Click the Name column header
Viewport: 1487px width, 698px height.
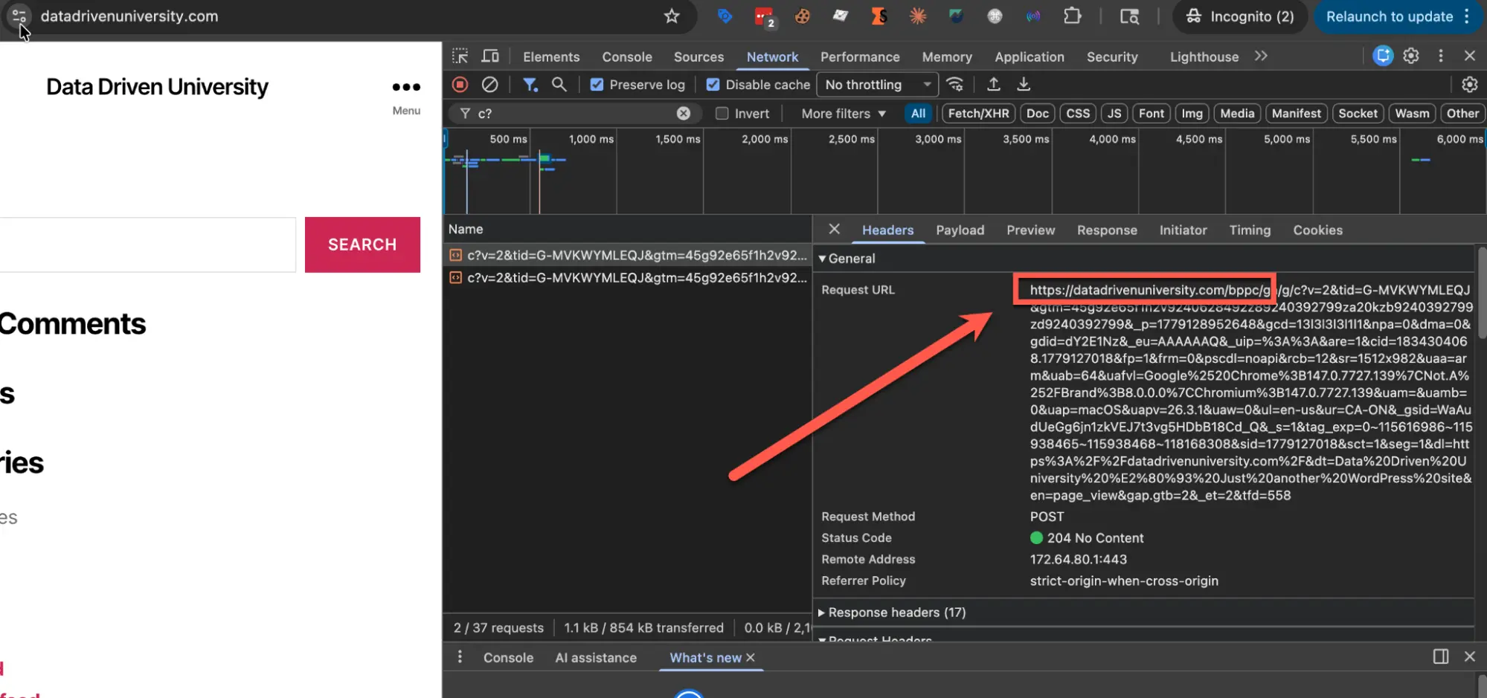coord(627,229)
